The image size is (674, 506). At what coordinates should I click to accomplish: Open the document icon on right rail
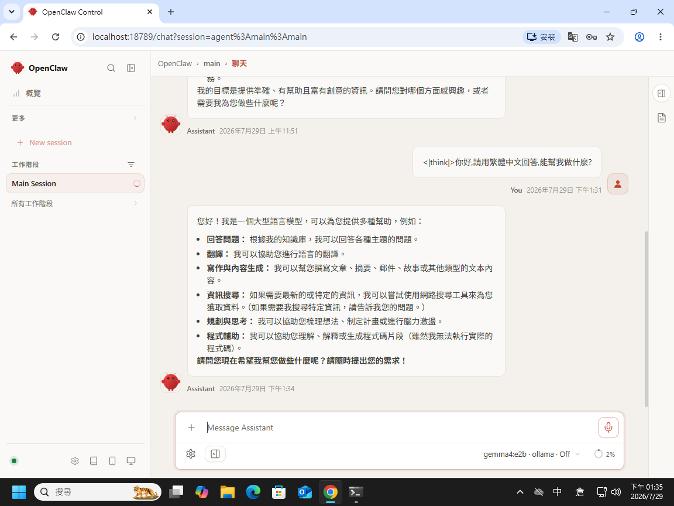point(662,118)
